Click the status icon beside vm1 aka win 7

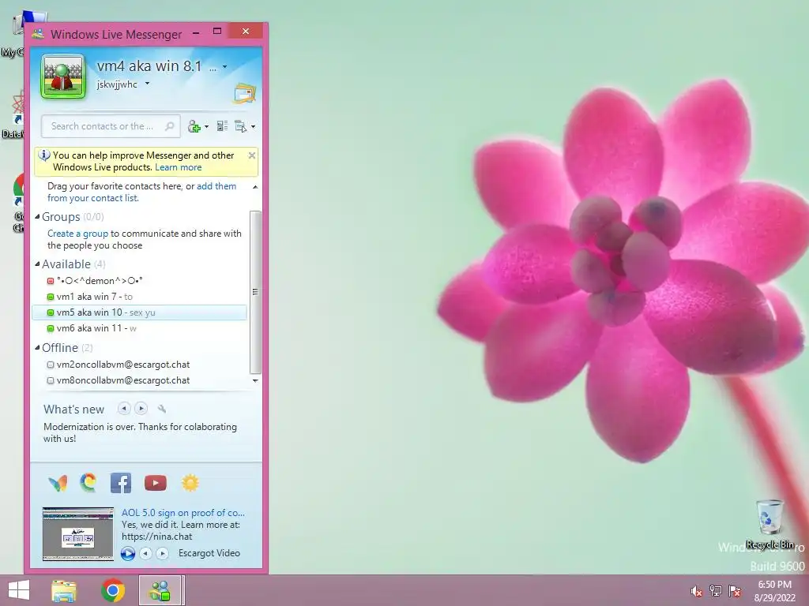coord(51,297)
